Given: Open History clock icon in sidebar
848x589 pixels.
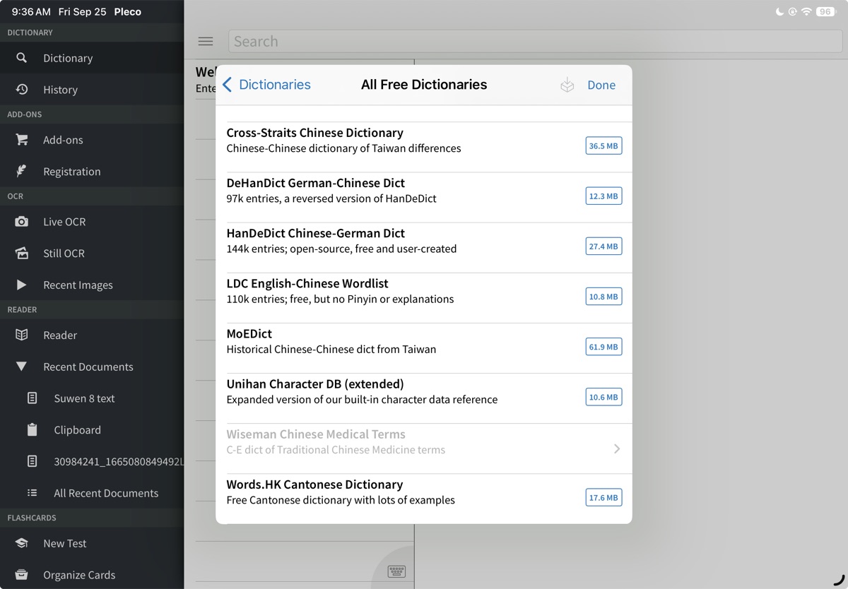Looking at the screenshot, I should pos(22,89).
